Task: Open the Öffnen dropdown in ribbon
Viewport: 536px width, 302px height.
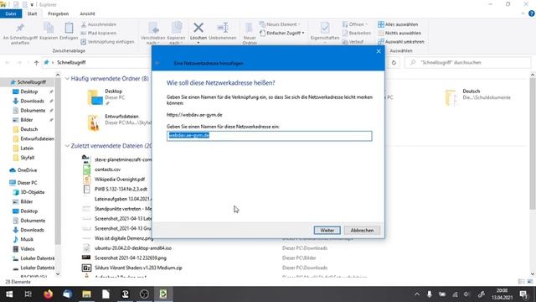Action: [x=355, y=24]
